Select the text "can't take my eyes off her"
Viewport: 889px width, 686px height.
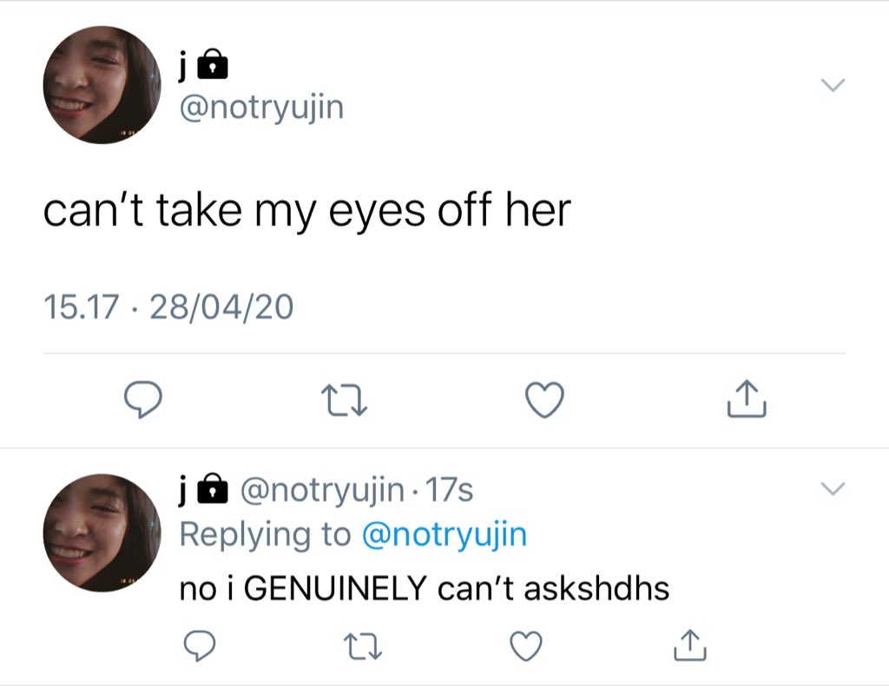pyautogui.click(x=306, y=211)
